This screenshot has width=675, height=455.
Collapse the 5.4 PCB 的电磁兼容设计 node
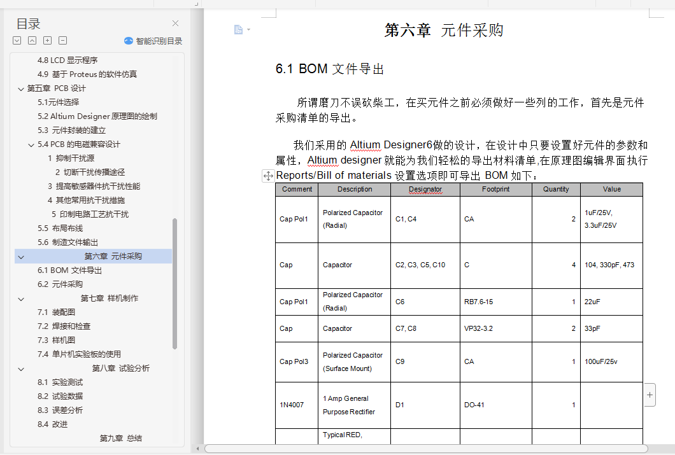(x=31, y=145)
